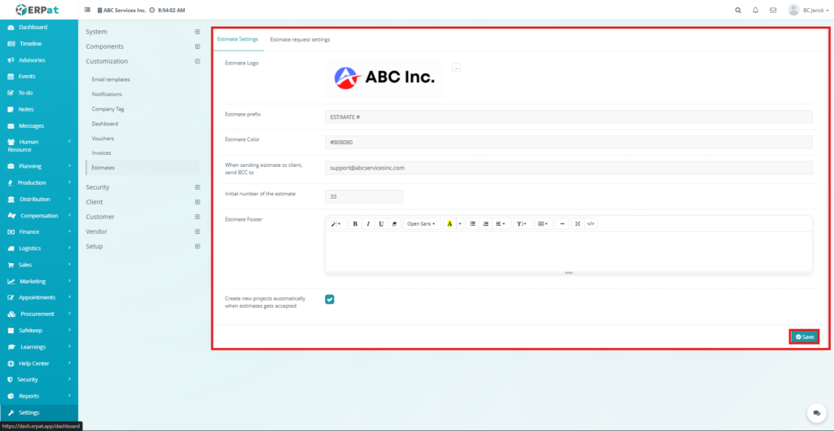
Task: Click the yellow highlight color button
Action: tap(450, 223)
